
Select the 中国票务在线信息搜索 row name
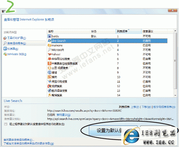pyautogui.click(x=65, y=63)
